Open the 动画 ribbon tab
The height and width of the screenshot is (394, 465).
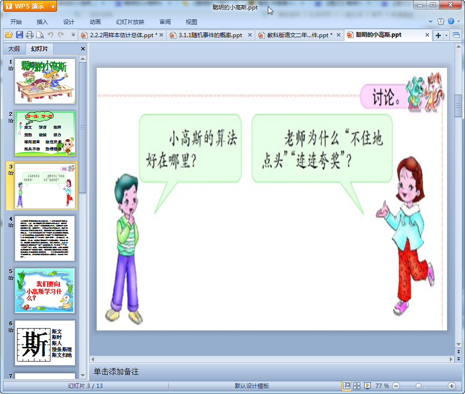click(95, 22)
